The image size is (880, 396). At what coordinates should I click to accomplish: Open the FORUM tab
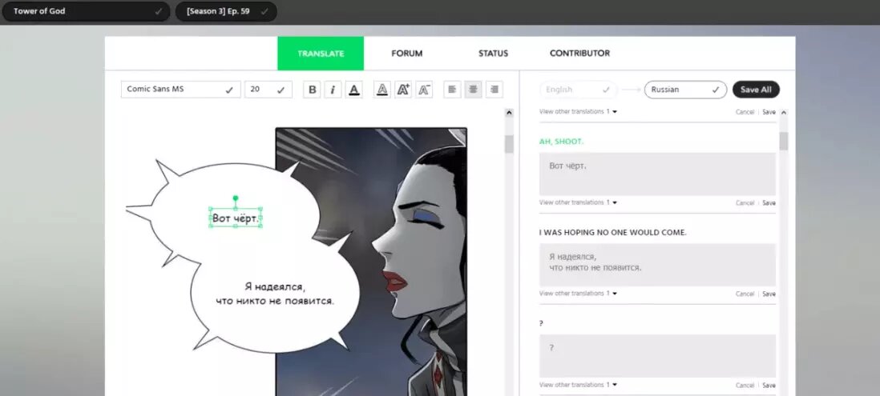point(407,54)
